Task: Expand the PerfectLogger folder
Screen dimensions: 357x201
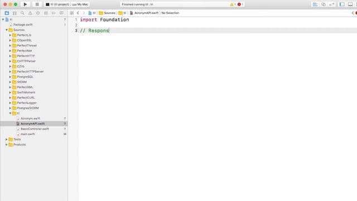Action: (10, 103)
